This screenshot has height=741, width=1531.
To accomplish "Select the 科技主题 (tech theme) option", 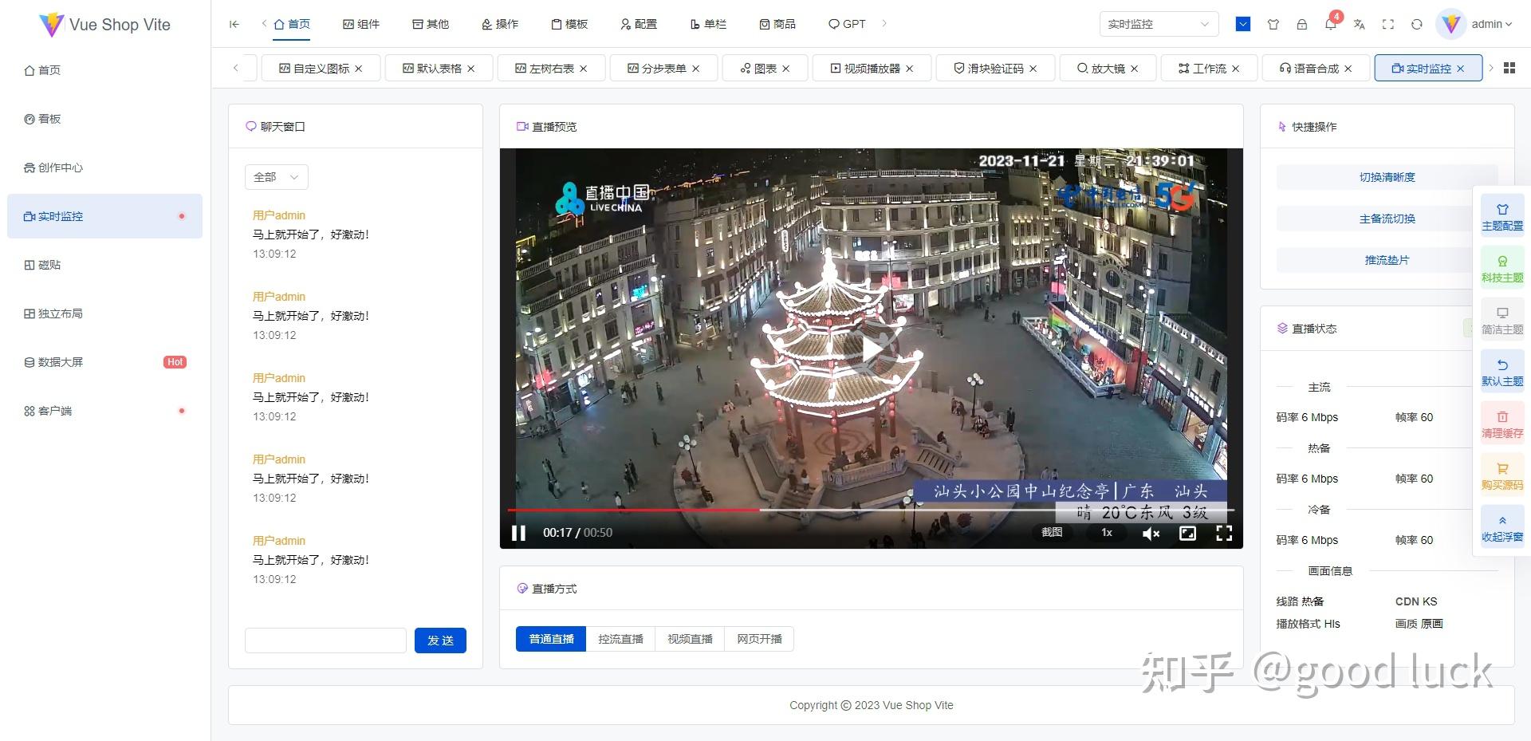I will [1501, 268].
